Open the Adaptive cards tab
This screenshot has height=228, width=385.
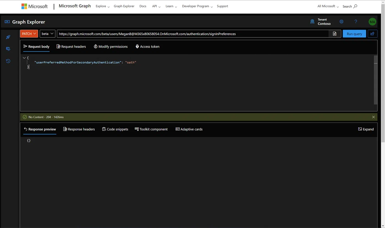(189, 129)
